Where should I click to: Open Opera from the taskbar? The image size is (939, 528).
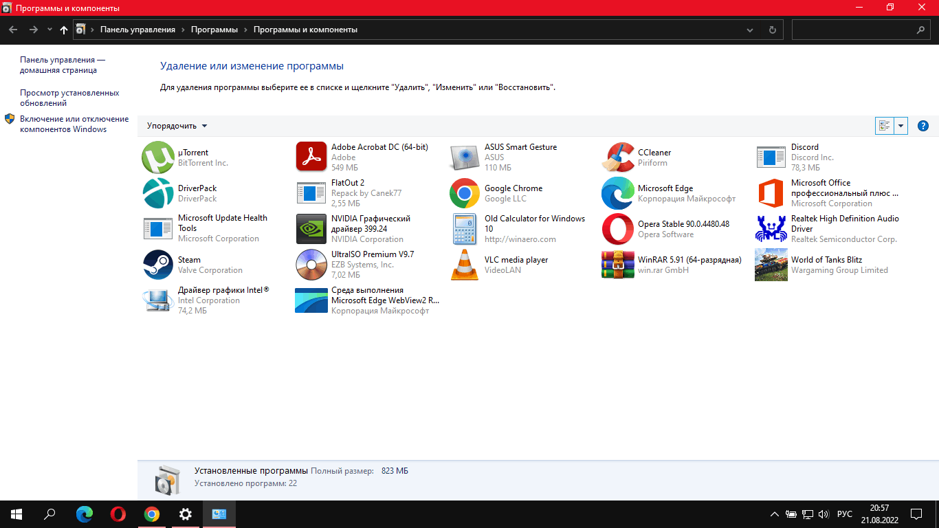tap(118, 514)
